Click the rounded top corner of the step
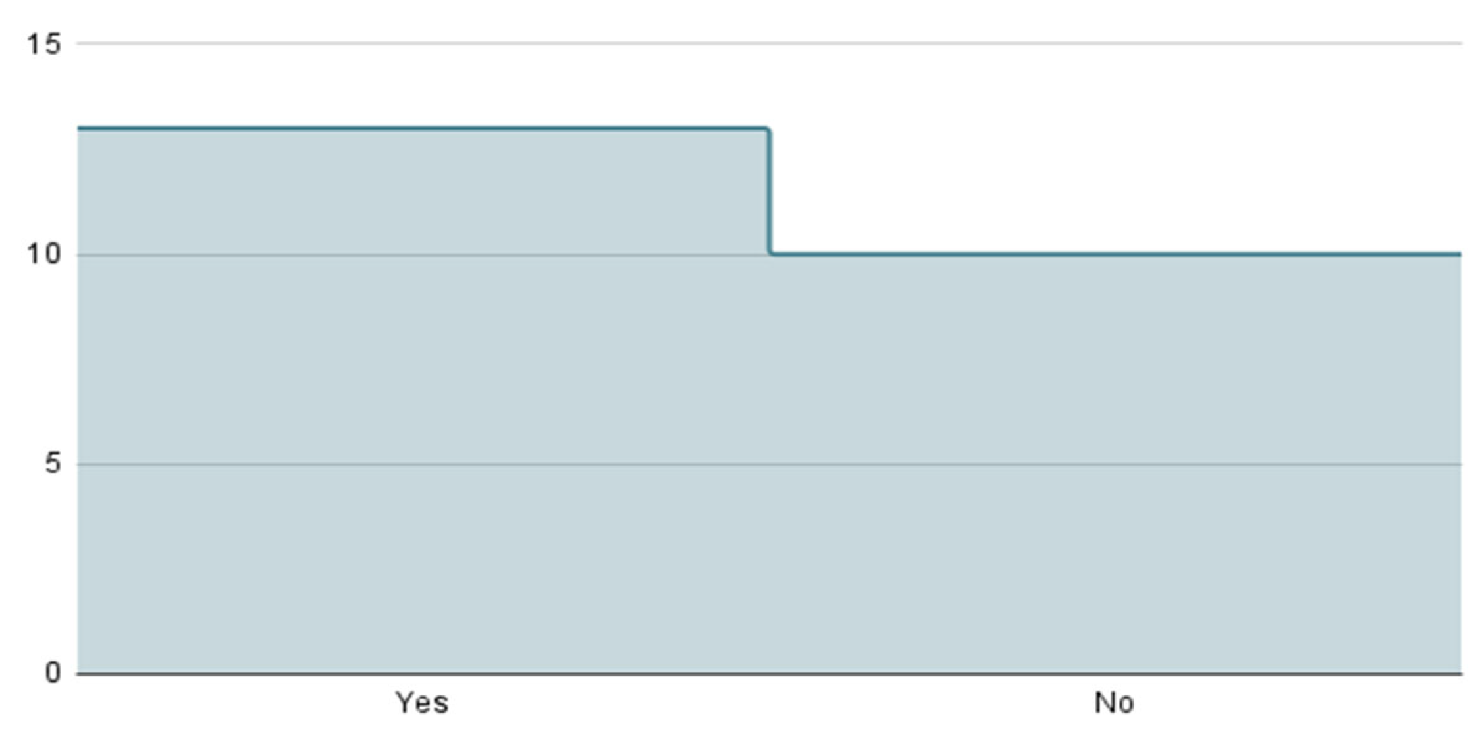The image size is (1476, 729). (767, 130)
